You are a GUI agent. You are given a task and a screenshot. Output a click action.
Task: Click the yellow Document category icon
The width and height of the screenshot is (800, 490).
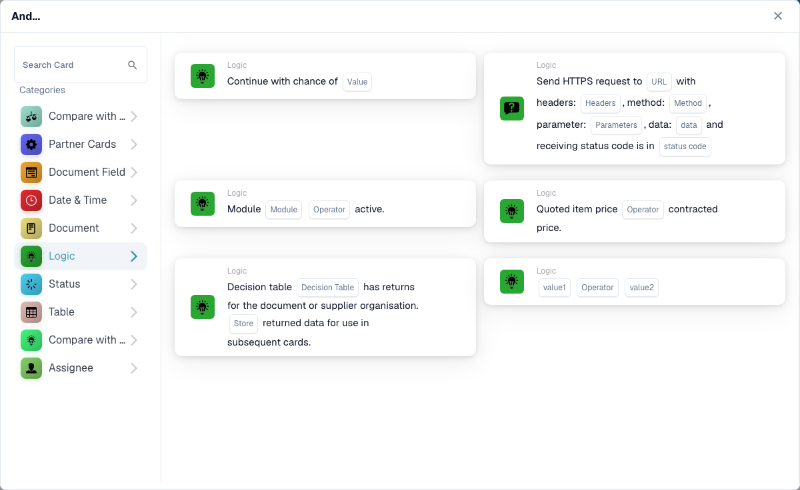point(31,228)
